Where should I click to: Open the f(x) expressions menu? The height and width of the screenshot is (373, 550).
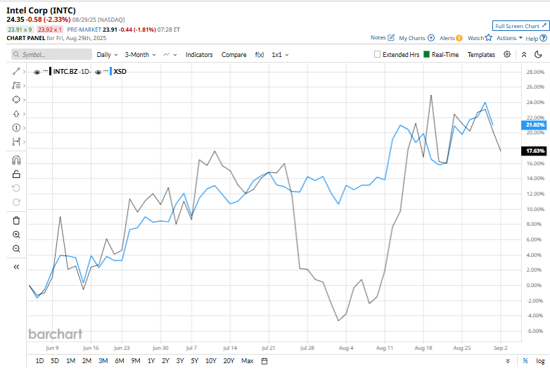(x=260, y=55)
